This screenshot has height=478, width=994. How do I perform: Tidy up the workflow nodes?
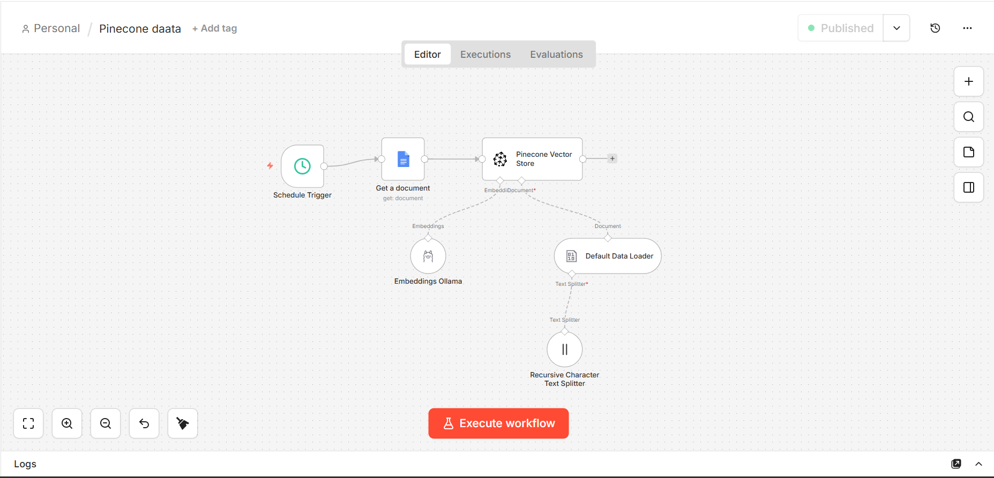point(183,423)
